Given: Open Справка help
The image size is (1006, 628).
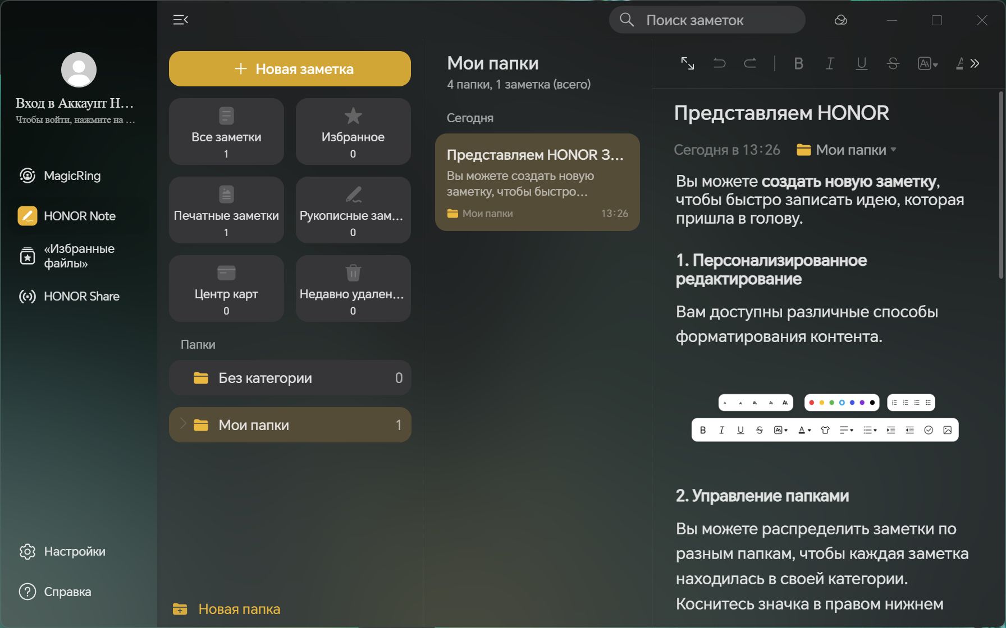Looking at the screenshot, I should 55,592.
